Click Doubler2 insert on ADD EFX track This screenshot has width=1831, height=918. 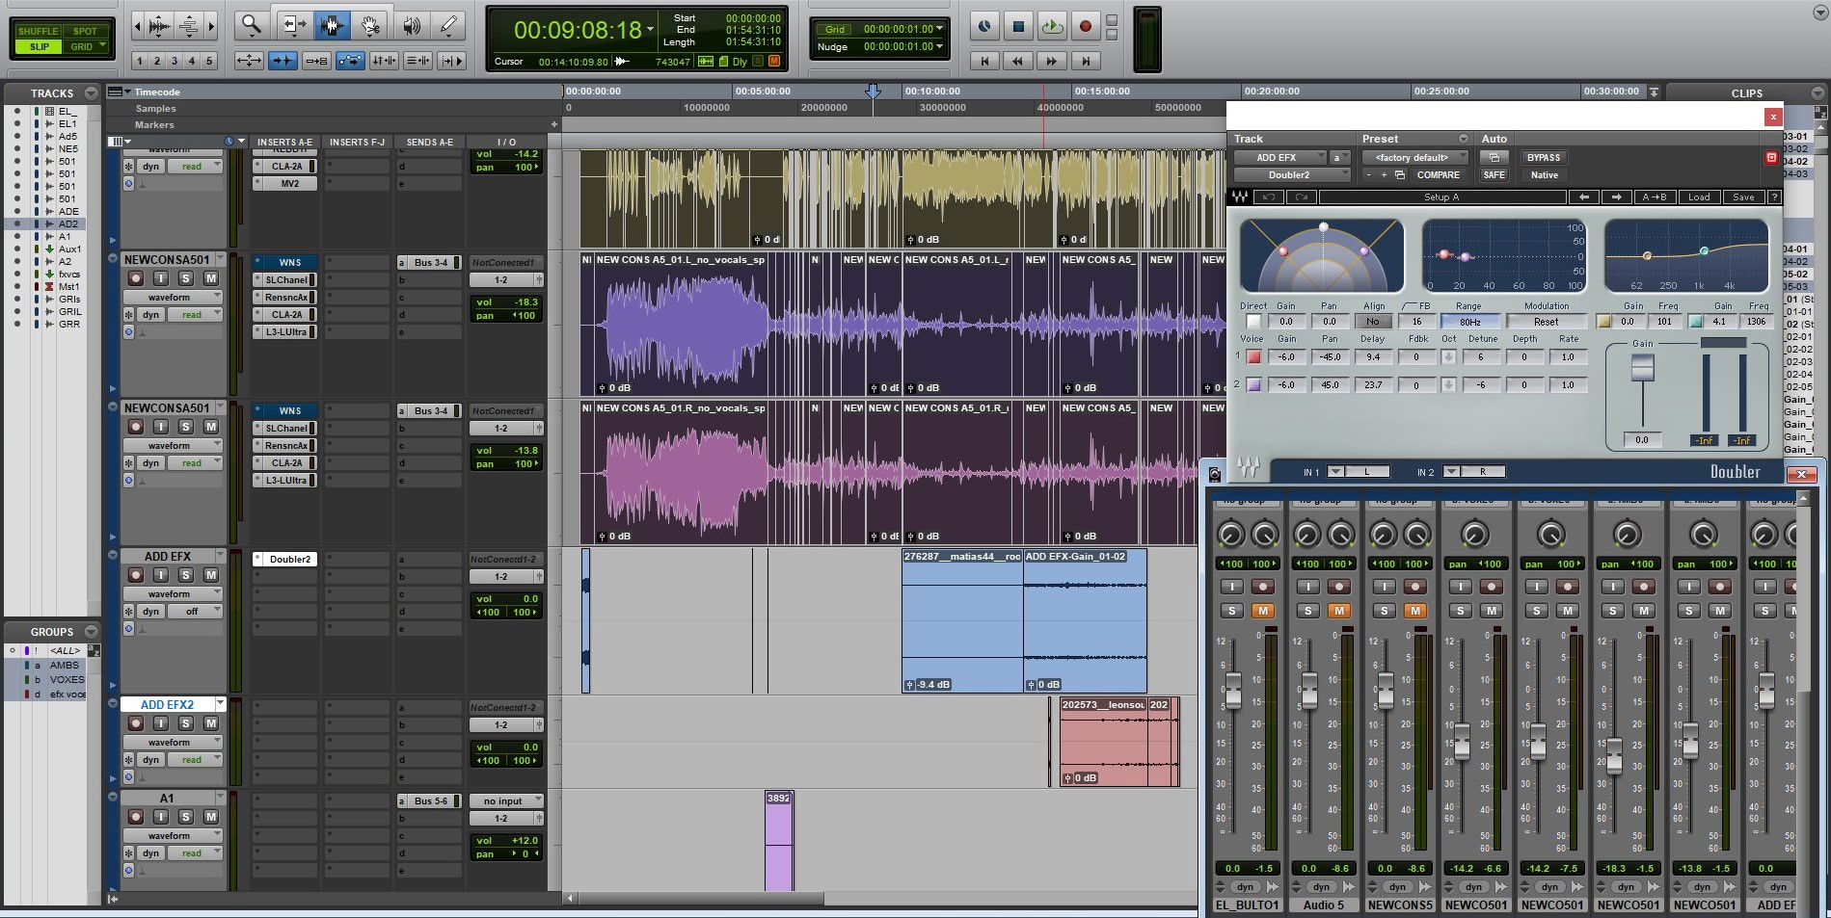pos(289,559)
